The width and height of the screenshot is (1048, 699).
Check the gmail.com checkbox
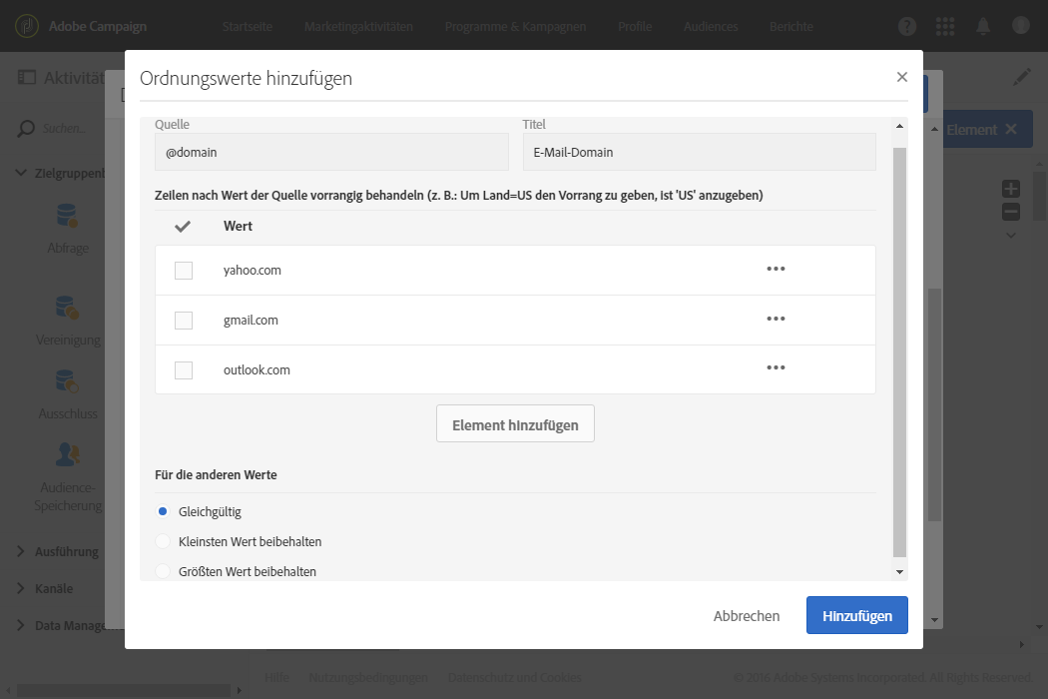pyautogui.click(x=184, y=321)
